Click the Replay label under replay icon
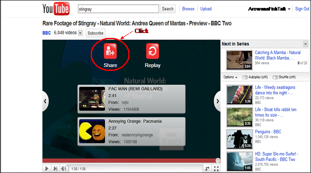 [152, 66]
